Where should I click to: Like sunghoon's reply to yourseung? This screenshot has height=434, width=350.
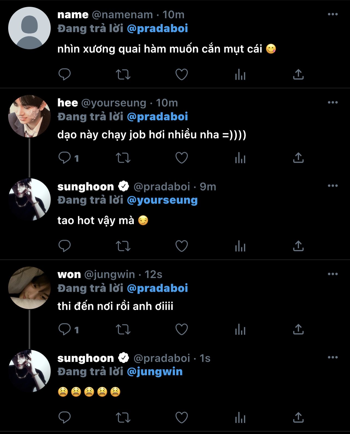pos(182,246)
